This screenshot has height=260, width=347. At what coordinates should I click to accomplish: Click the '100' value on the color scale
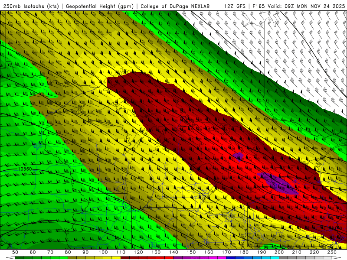coord(103,252)
